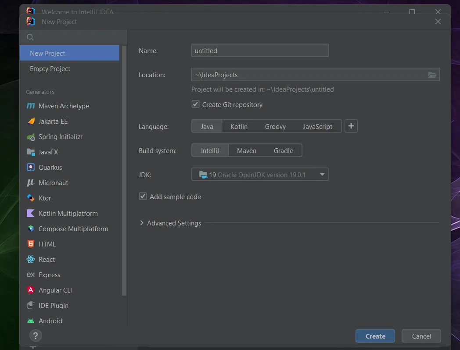The height and width of the screenshot is (350, 460).
Task: Click the Maven Archetype generator icon
Action: point(31,106)
